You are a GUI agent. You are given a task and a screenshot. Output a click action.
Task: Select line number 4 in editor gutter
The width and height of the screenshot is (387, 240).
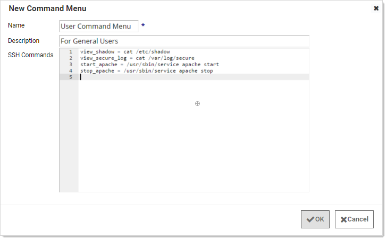(70, 70)
